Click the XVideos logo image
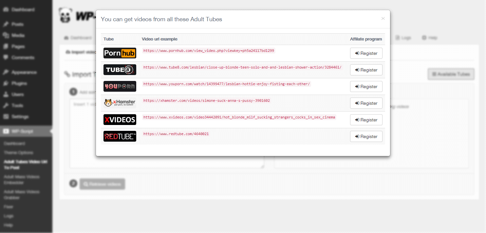486x233 pixels. (120, 119)
